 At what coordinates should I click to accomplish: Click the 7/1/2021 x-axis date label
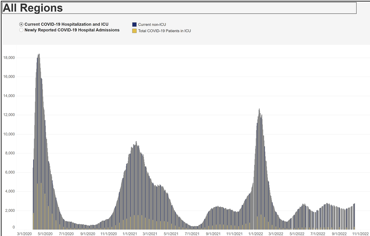click(x=192, y=234)
